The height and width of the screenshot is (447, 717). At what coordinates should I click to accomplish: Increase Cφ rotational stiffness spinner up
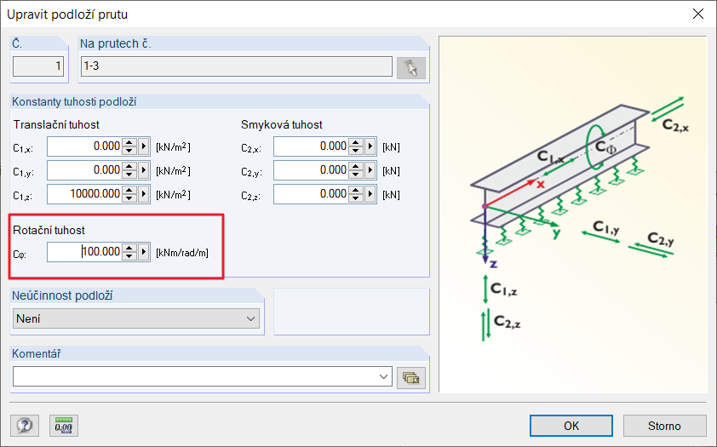[x=129, y=249]
